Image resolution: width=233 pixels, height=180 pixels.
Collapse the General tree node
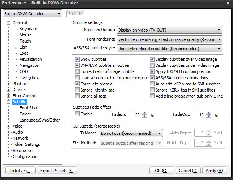coord(9,23)
